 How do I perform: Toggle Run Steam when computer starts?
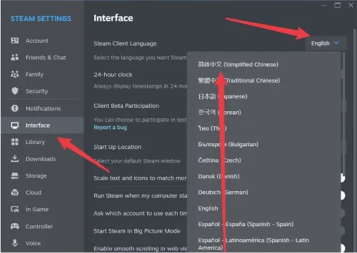click(x=342, y=195)
